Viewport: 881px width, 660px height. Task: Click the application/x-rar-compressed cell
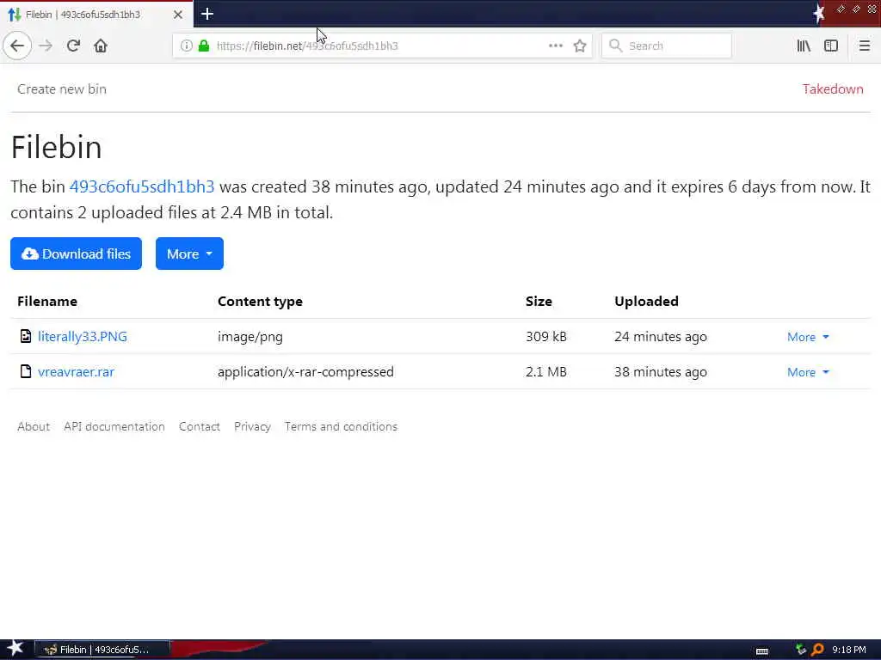tap(305, 371)
